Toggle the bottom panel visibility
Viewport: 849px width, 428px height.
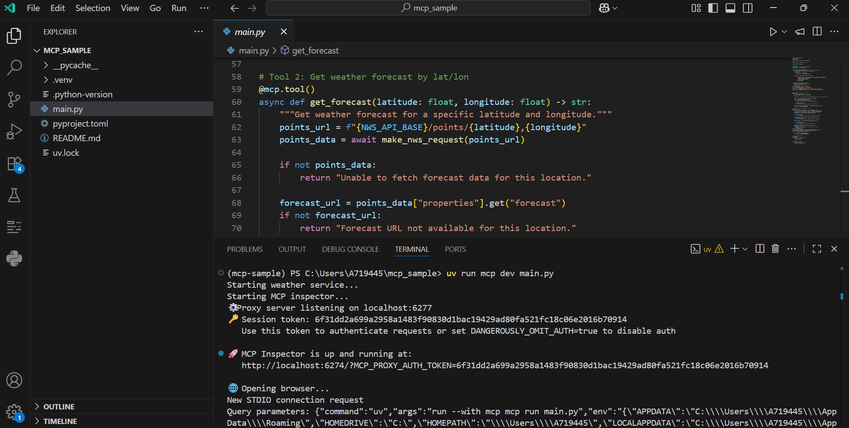click(730, 8)
